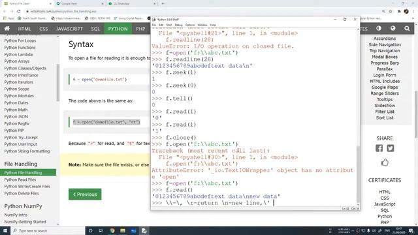
Task: Open the Apps bookmarks shortcut
Action: [8, 18]
